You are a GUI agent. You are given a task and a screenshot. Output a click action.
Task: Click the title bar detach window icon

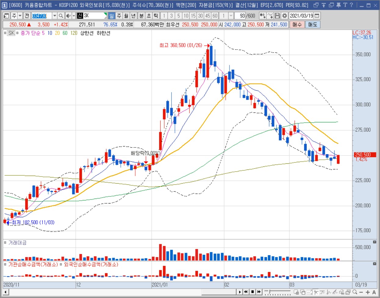coord(331,5)
